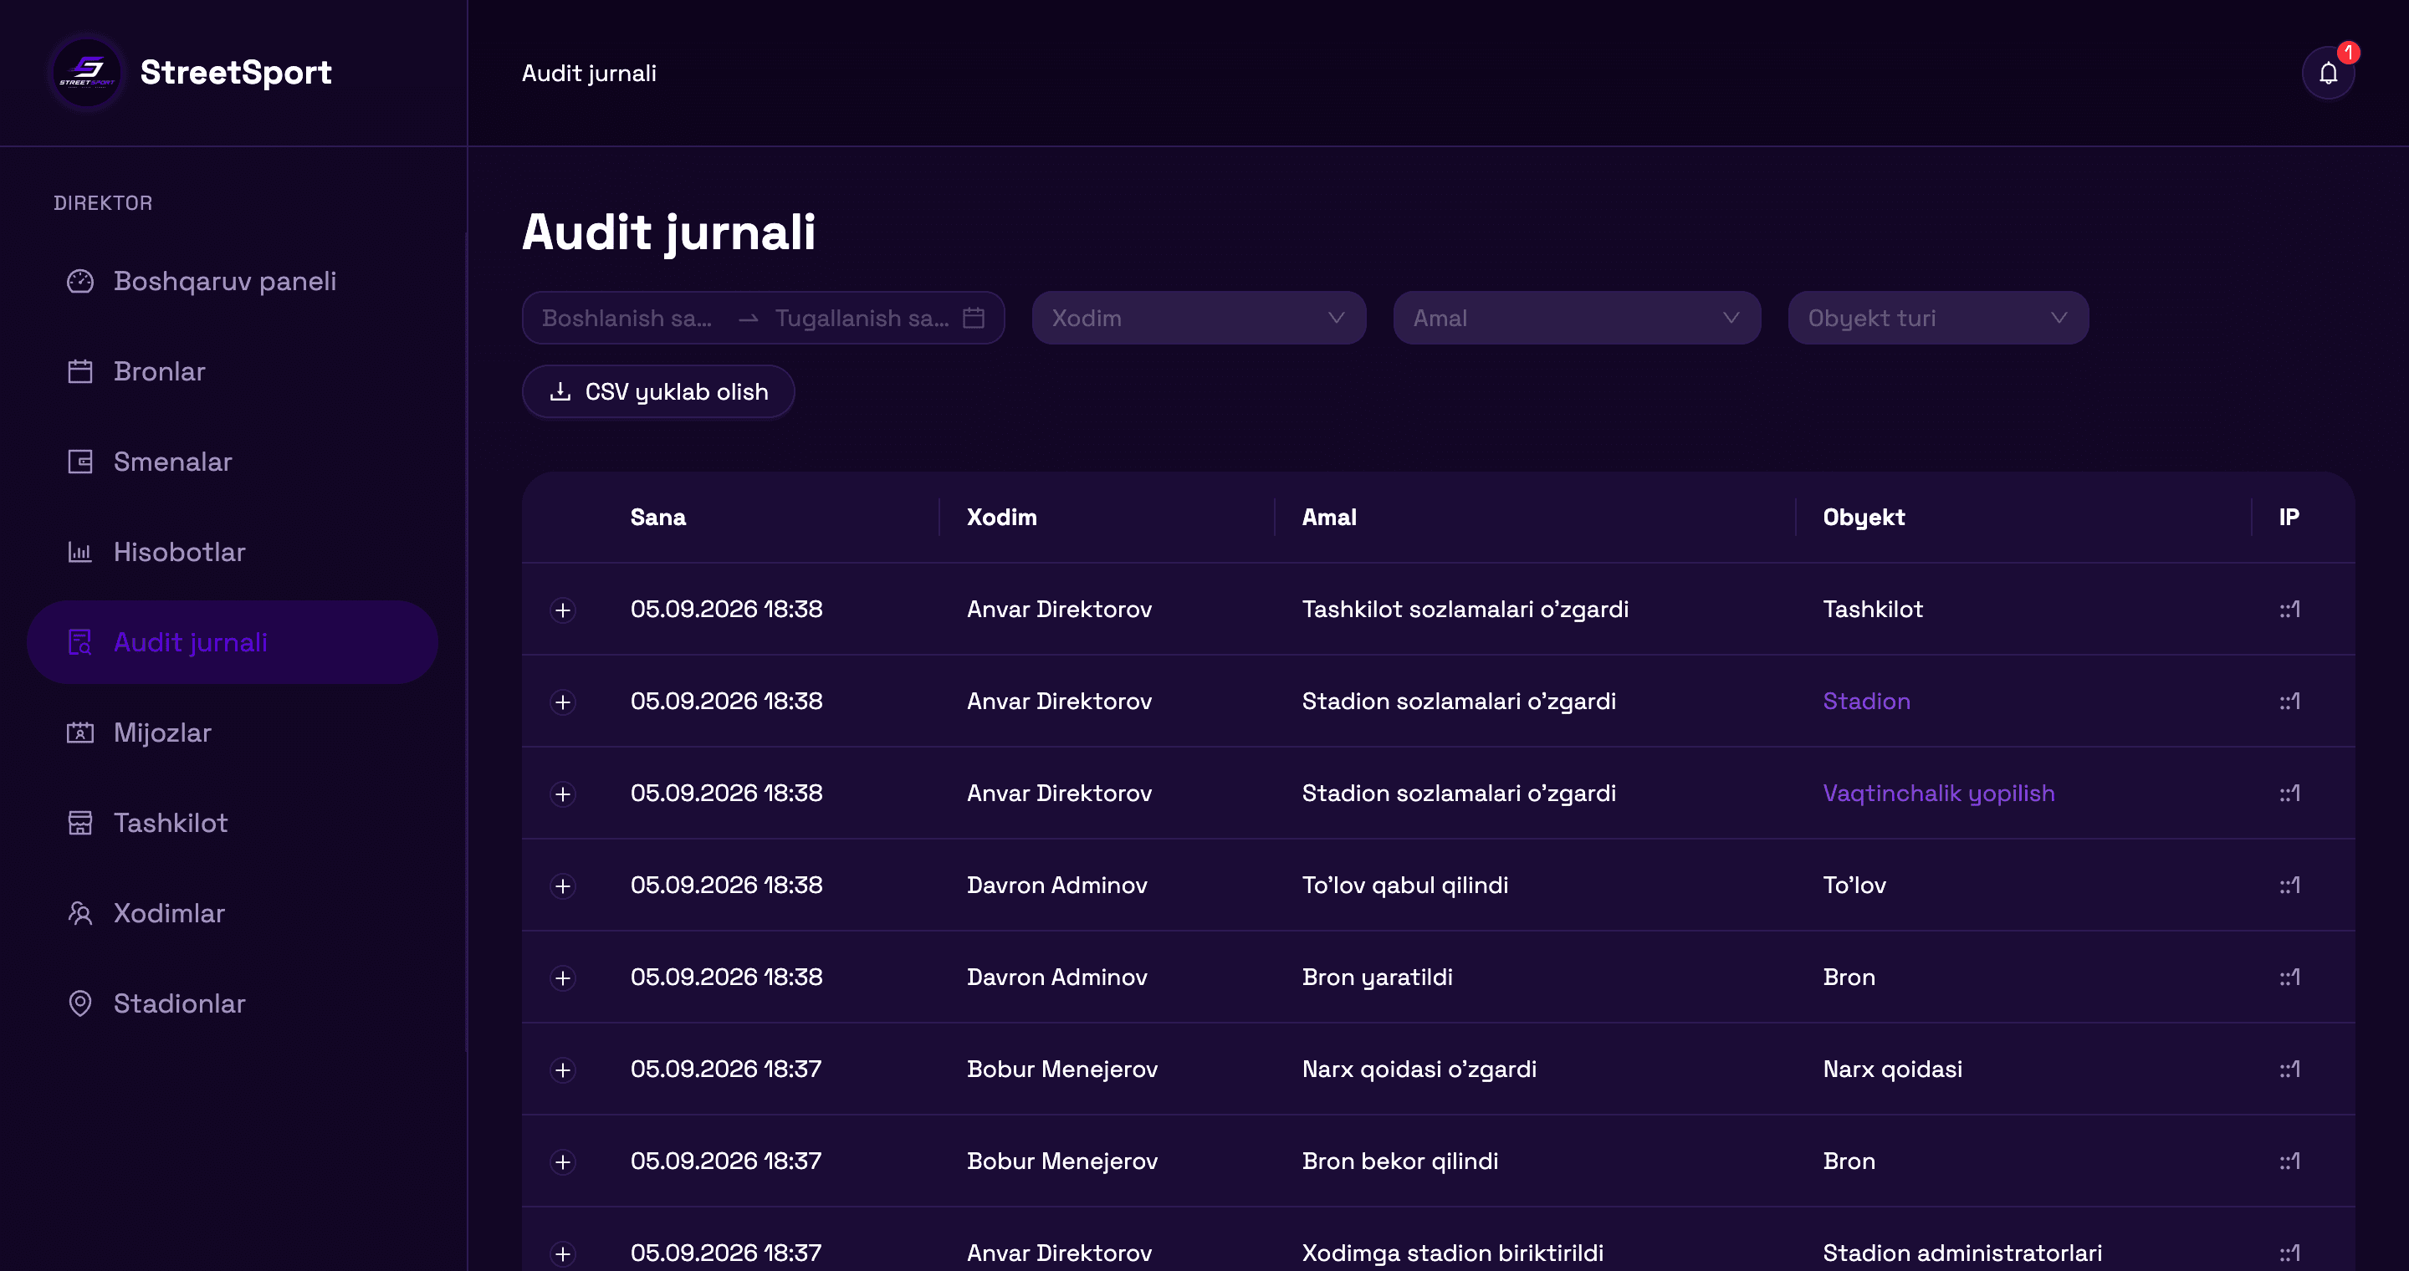Click the Audit jurnali sidebar icon
The image size is (2409, 1271).
tap(80, 643)
